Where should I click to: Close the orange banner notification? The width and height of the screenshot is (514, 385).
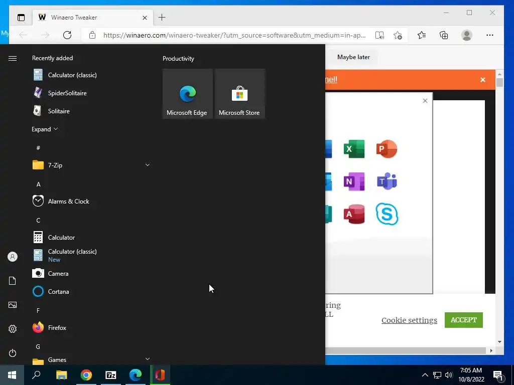point(483,80)
